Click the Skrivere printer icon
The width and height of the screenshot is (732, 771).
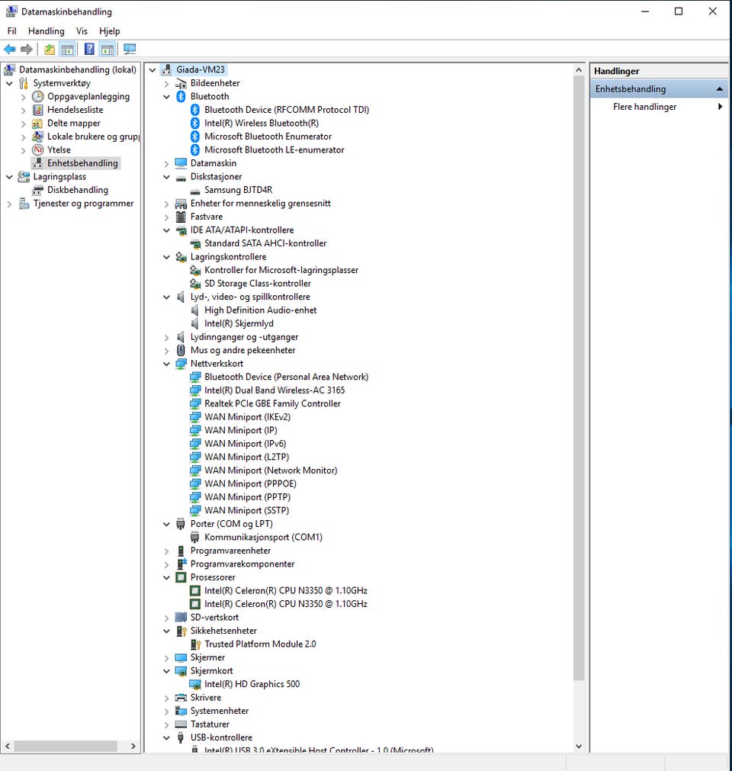coord(181,697)
